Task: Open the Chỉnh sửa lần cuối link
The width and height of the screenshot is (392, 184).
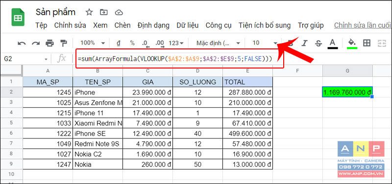Action: pyautogui.click(x=362, y=25)
